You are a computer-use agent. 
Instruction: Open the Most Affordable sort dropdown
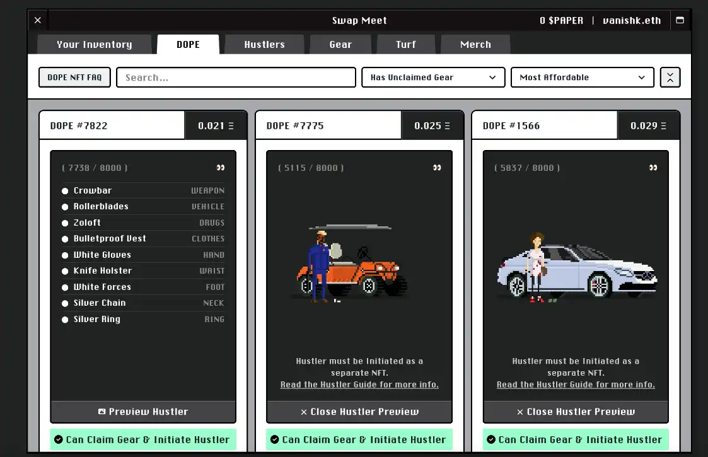(582, 78)
